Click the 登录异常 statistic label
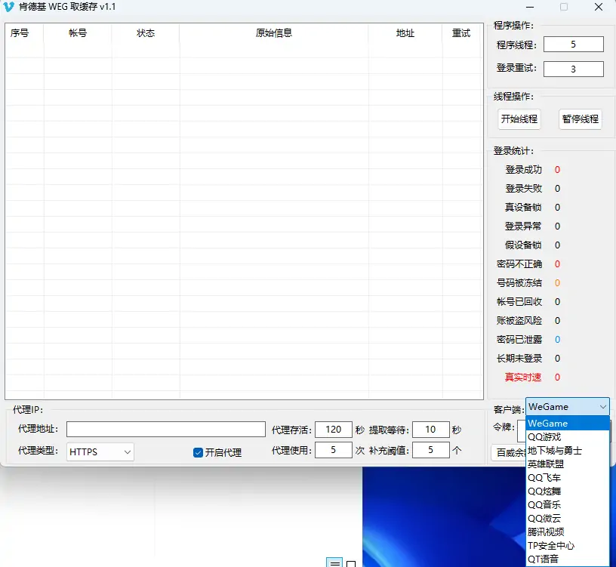The height and width of the screenshot is (567, 616). tap(523, 226)
